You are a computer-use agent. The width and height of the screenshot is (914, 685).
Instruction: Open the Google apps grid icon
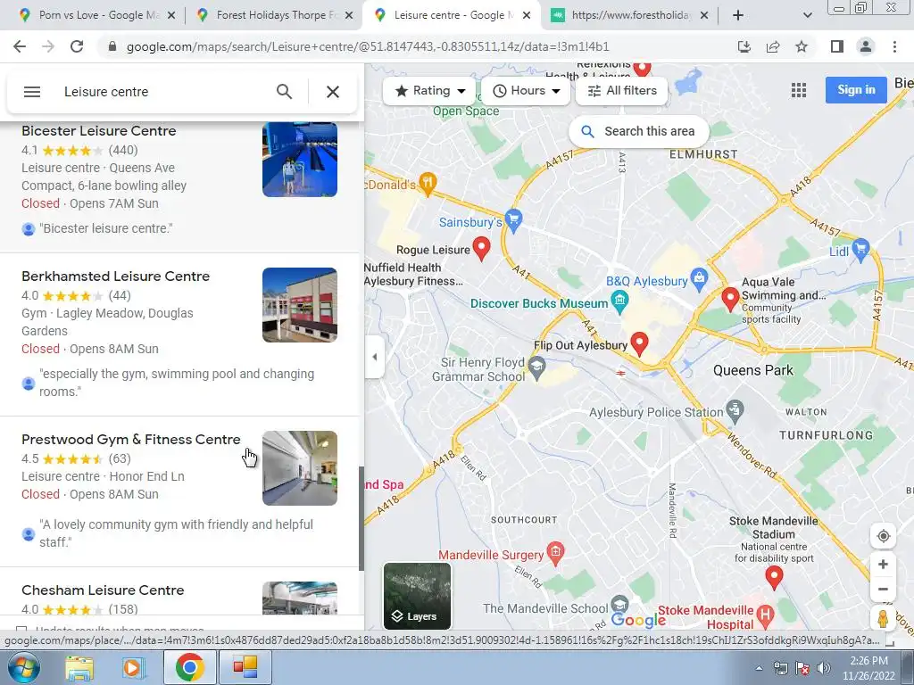click(799, 90)
